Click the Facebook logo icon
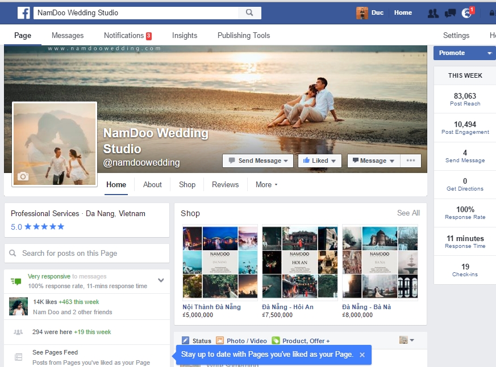 pyautogui.click(x=24, y=13)
